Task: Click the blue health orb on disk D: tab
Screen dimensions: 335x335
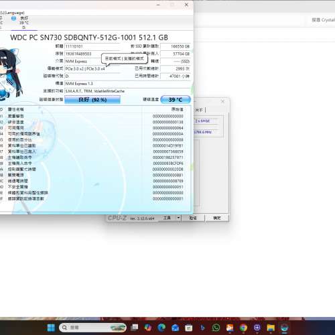Action: click(13, 19)
